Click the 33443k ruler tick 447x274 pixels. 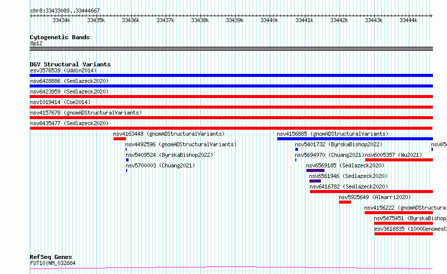(x=374, y=20)
